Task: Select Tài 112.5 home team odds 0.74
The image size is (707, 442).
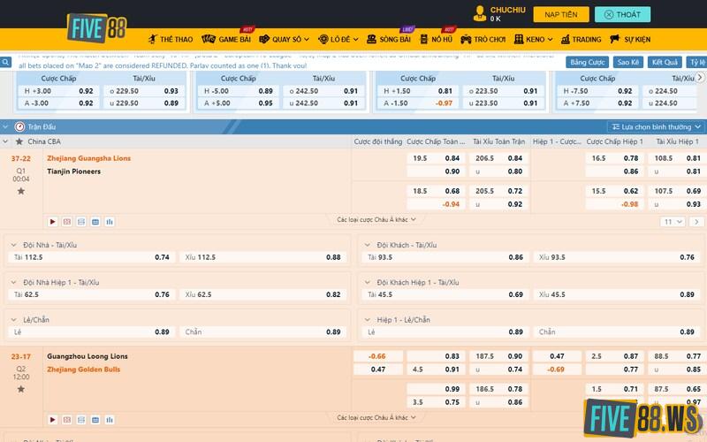Action: (92, 257)
